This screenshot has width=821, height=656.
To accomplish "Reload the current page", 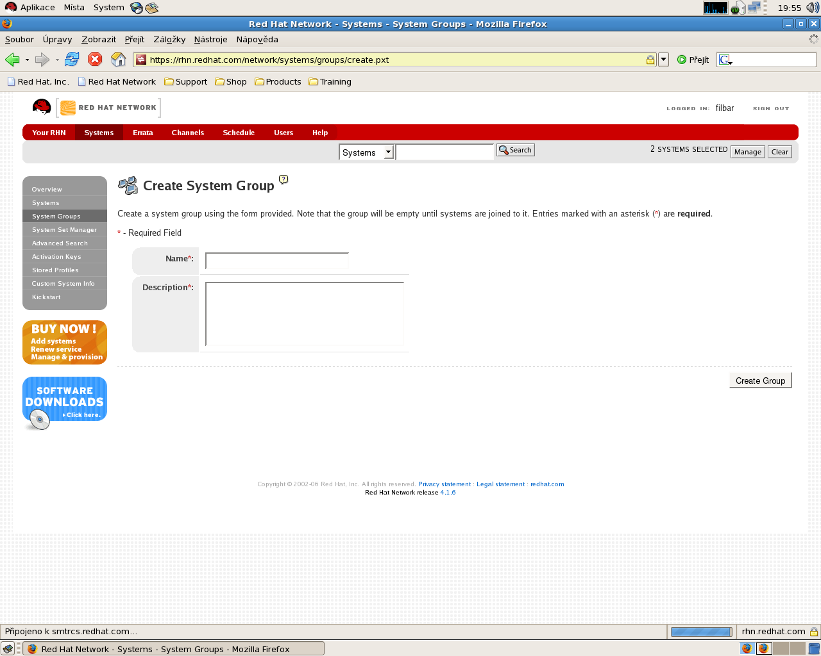I will (72, 60).
